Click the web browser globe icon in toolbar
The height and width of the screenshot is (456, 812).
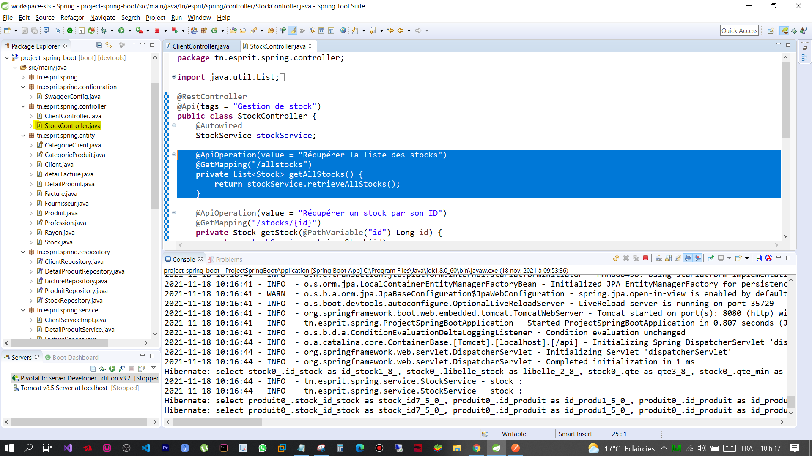(x=343, y=30)
